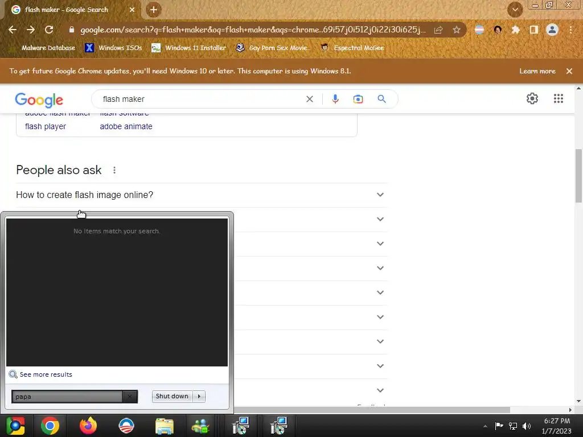Open the tab search dropdown arrow
Viewport: 583px width, 437px height.
pos(515,10)
